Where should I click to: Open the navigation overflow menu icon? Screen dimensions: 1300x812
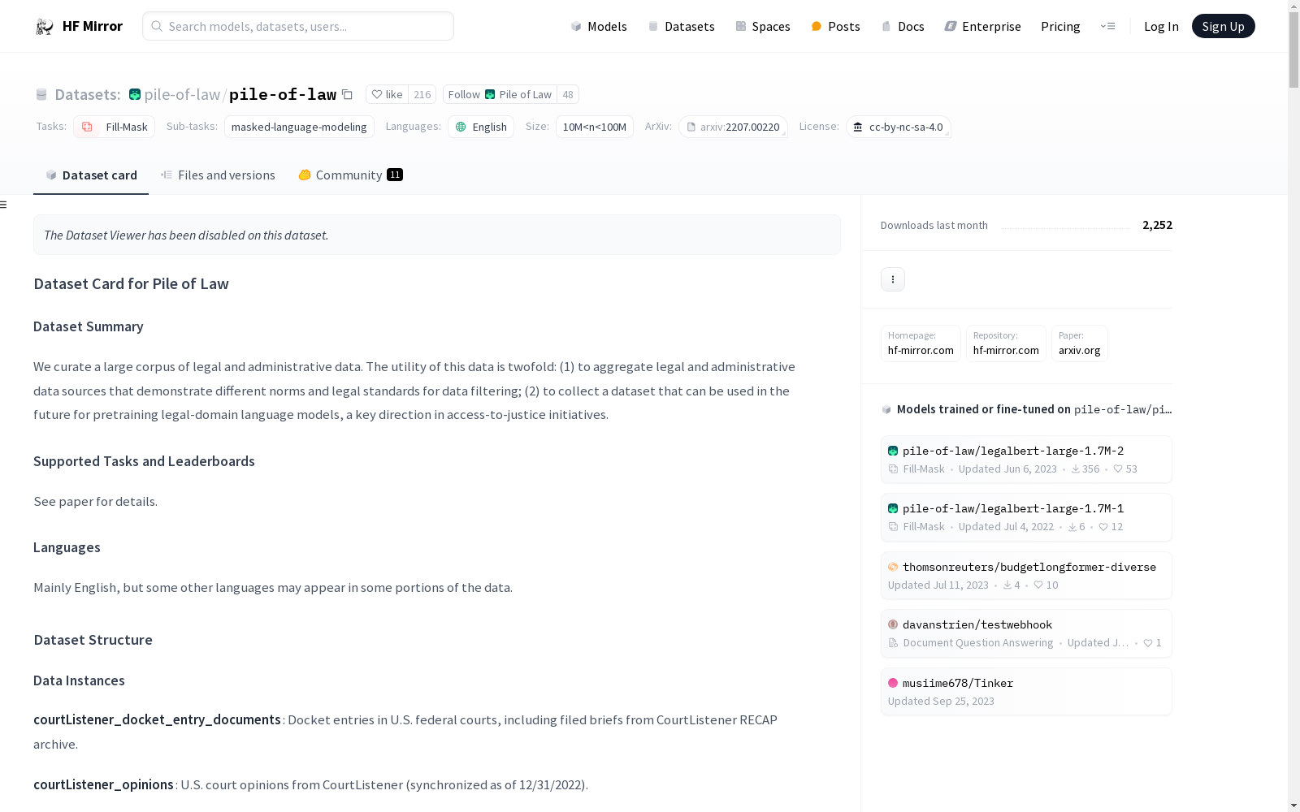pyautogui.click(x=1107, y=26)
